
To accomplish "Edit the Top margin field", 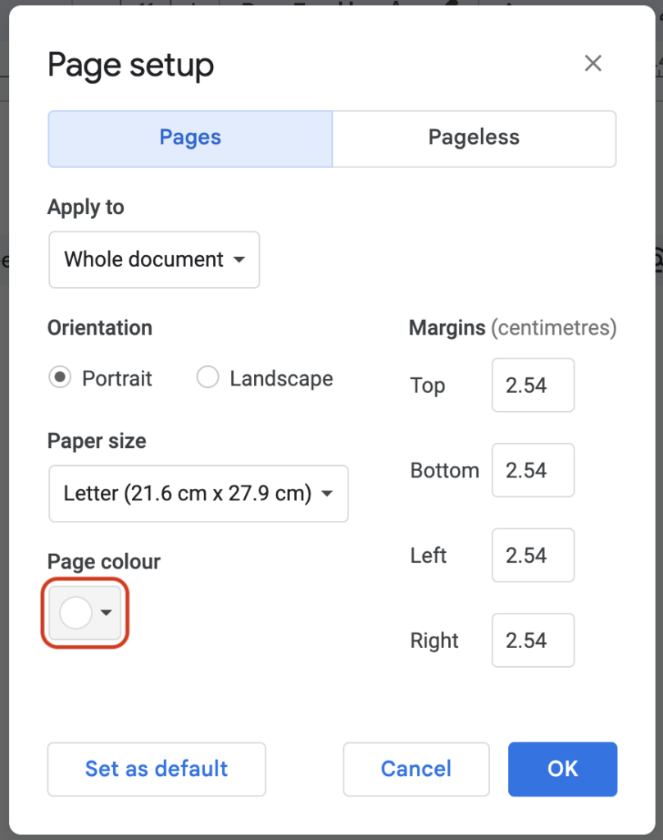I will (x=533, y=385).
